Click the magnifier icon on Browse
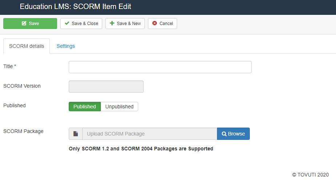Viewport: 336px width, 183px height. tap(224, 134)
